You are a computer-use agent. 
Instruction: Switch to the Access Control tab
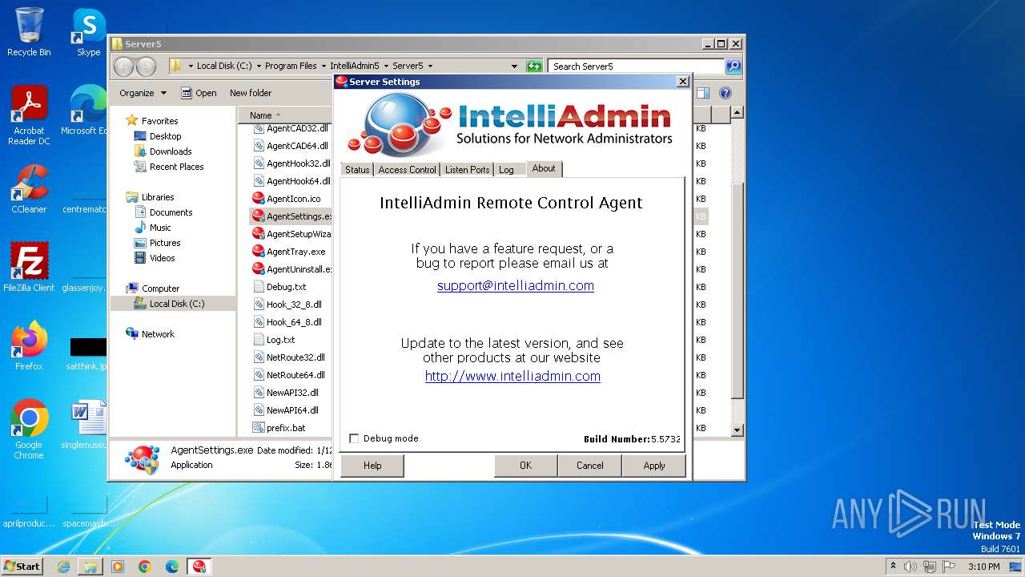pyautogui.click(x=407, y=169)
